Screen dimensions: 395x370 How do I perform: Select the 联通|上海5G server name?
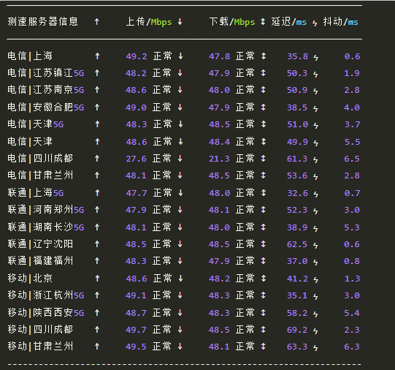click(x=35, y=193)
